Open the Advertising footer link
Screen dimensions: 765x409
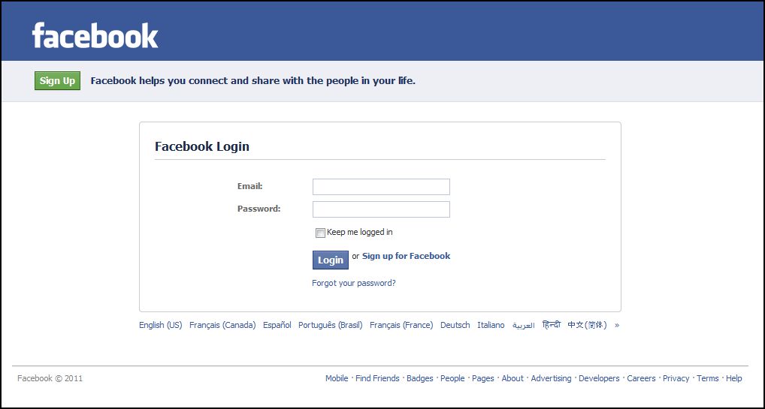click(x=551, y=378)
